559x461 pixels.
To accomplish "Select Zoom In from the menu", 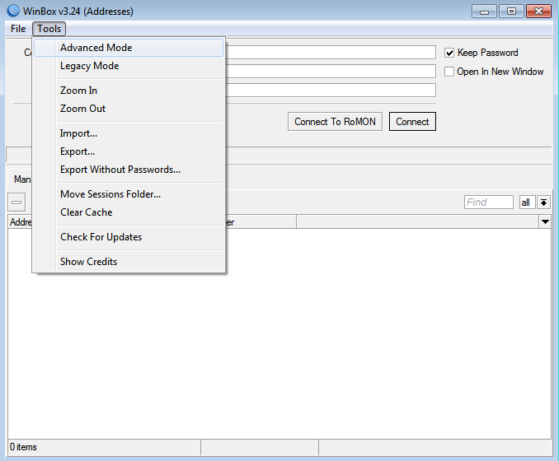I will click(78, 91).
